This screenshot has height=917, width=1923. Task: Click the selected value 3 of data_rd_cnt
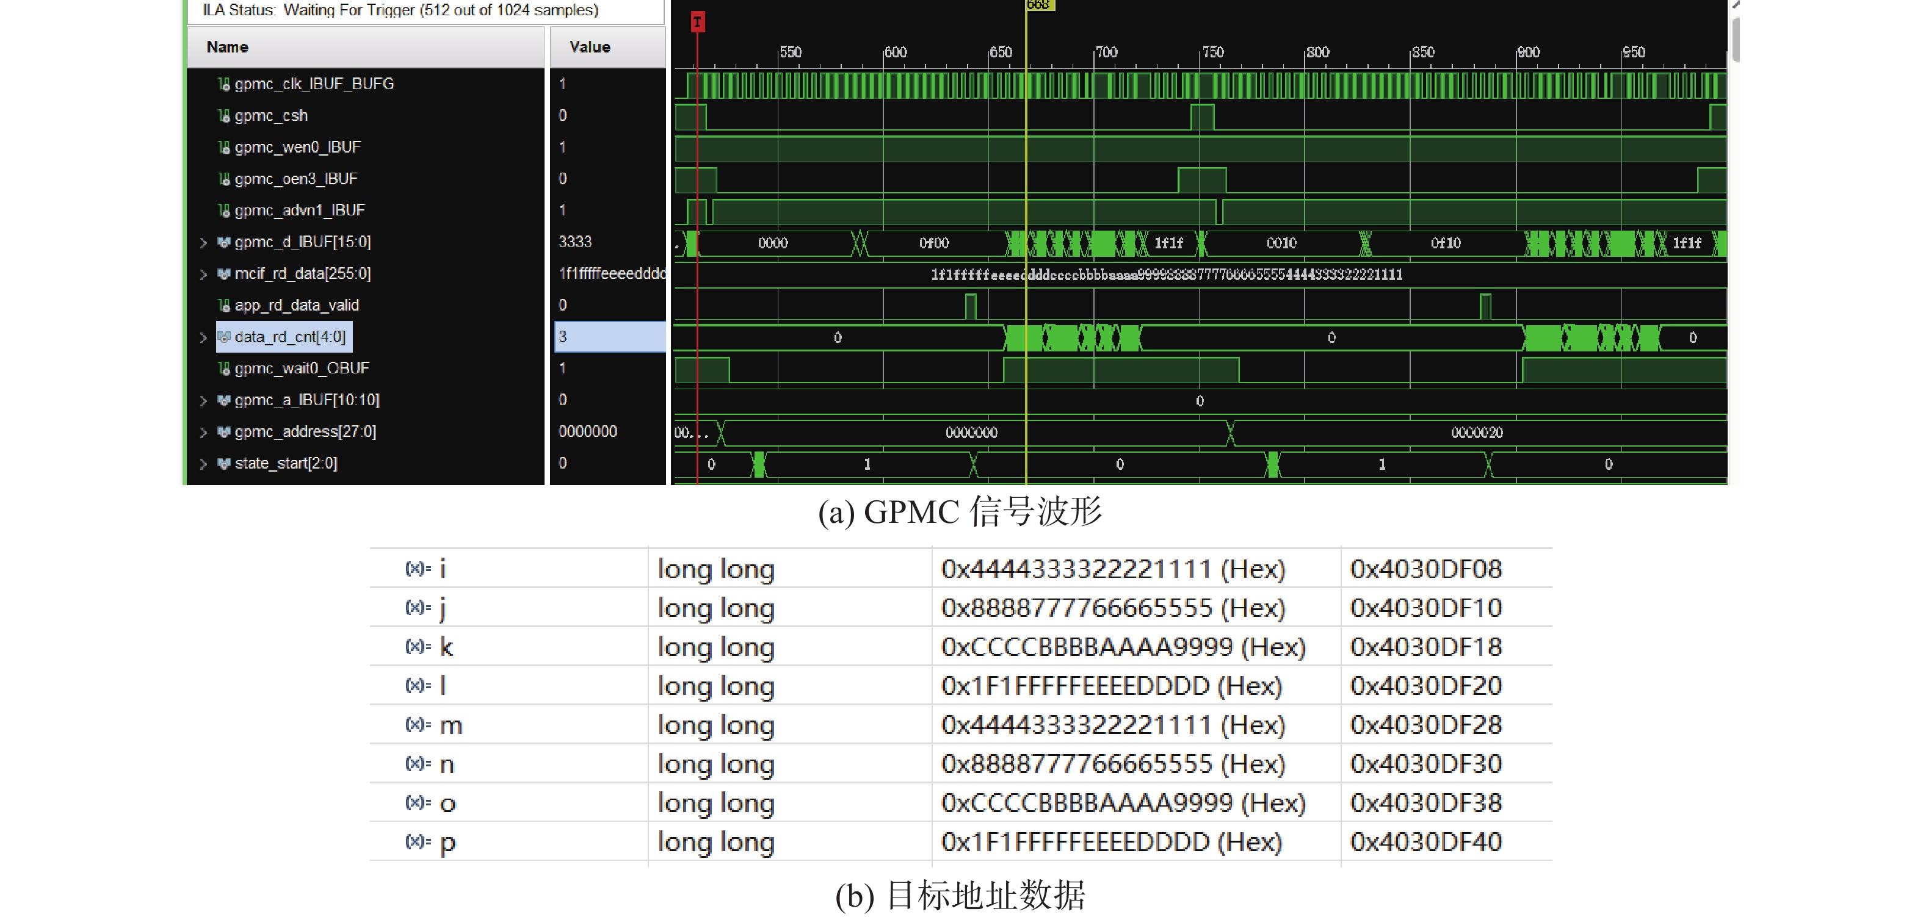coord(610,337)
